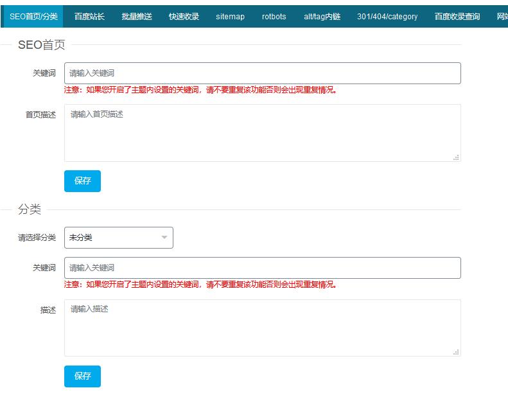This screenshot has width=508, height=397.
Task: Select the sitemap tab
Action: click(x=230, y=17)
